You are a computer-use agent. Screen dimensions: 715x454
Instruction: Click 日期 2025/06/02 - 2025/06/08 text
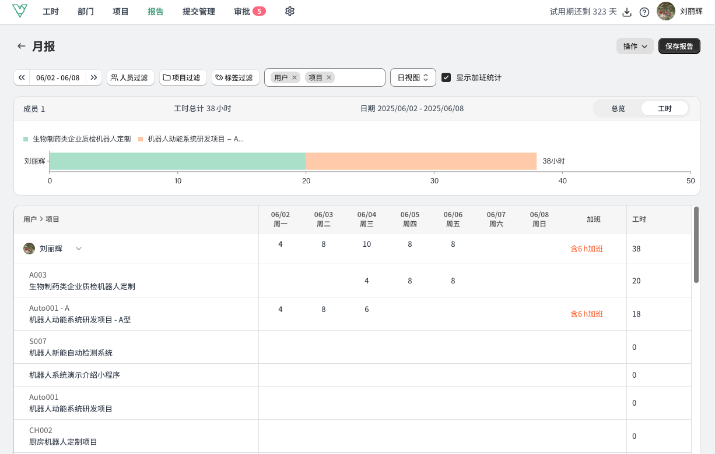(412, 108)
